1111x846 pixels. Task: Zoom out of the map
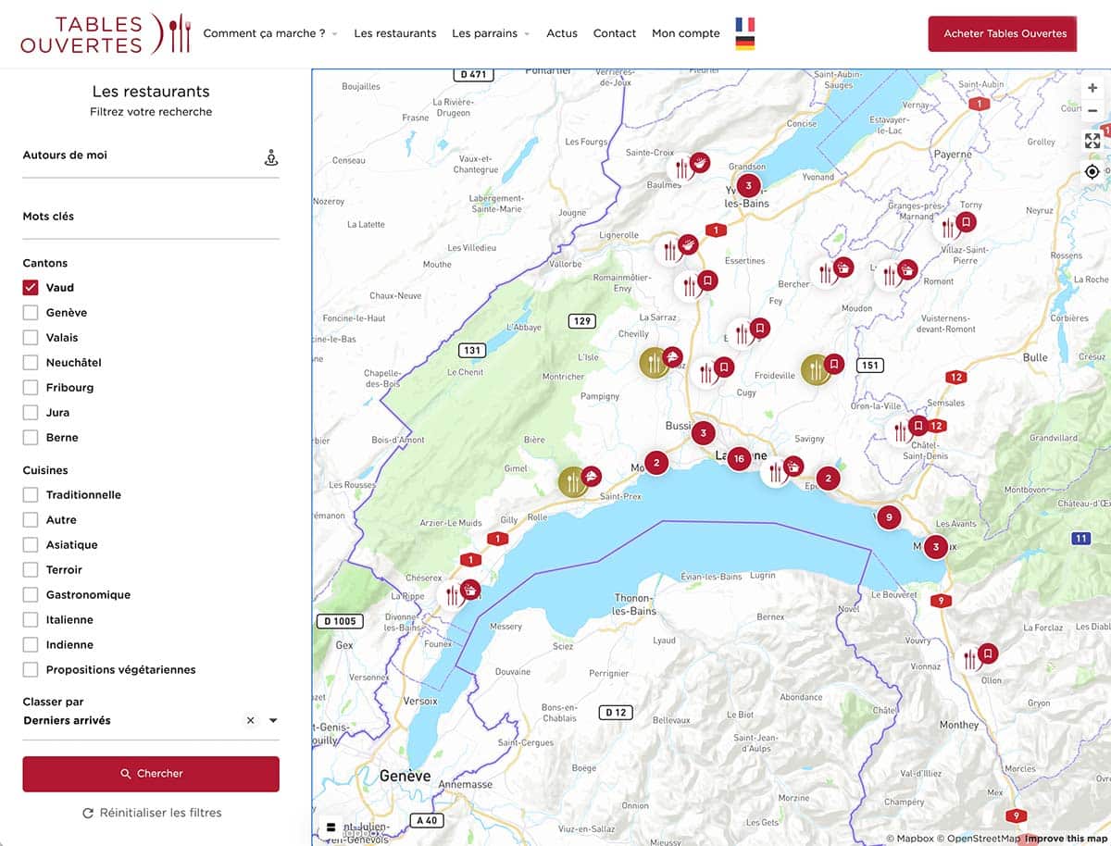point(1092,111)
